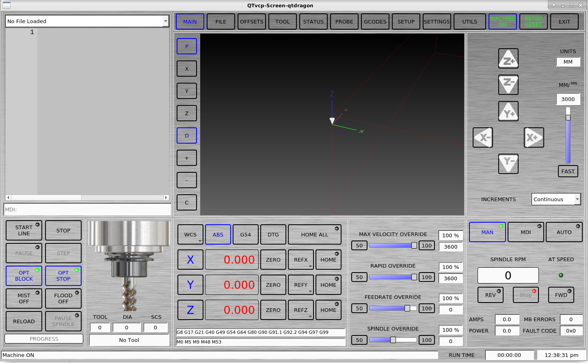Viewport: 588px width, 363px height.
Task: Show DTG distance to go
Action: pos(273,234)
